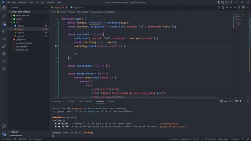This screenshot has height=141, width=251.
Task: Toggle Secondary Side Bar visibility in title bar
Action: coord(226,2)
